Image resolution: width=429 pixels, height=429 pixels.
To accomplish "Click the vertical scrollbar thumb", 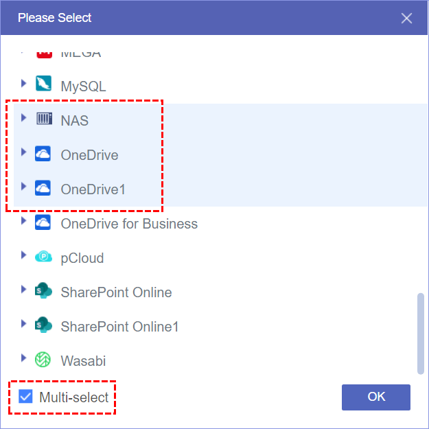I will (x=421, y=334).
